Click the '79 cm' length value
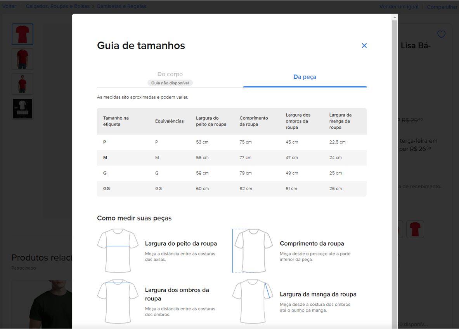Viewport: 459px width, 329px height. click(246, 173)
